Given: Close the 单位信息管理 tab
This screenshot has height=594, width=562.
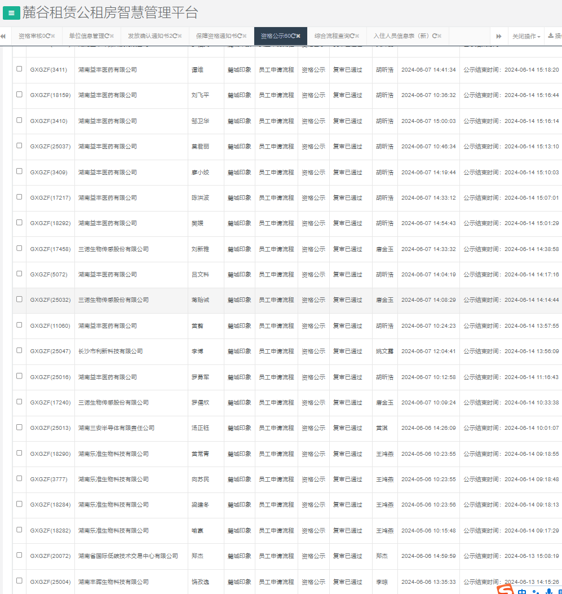Looking at the screenshot, I should tap(112, 36).
